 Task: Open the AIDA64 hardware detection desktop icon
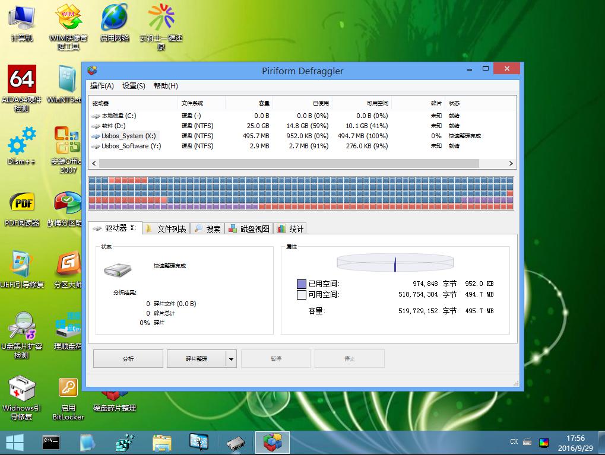[21, 80]
